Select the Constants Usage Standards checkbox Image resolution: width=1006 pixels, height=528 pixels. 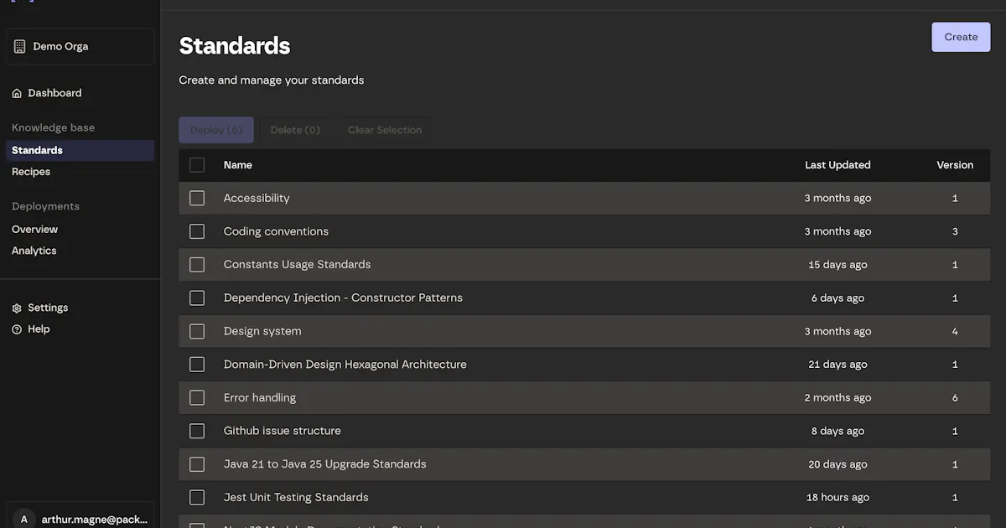click(x=197, y=264)
